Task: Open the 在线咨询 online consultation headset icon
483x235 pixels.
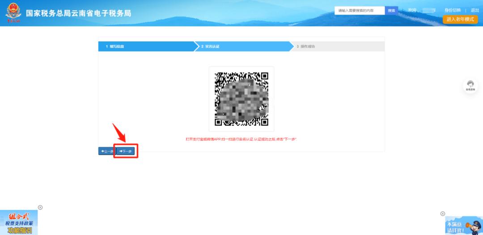Action: [470, 86]
